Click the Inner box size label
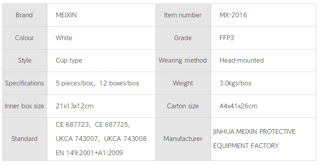The image size is (320, 165). pos(24,106)
